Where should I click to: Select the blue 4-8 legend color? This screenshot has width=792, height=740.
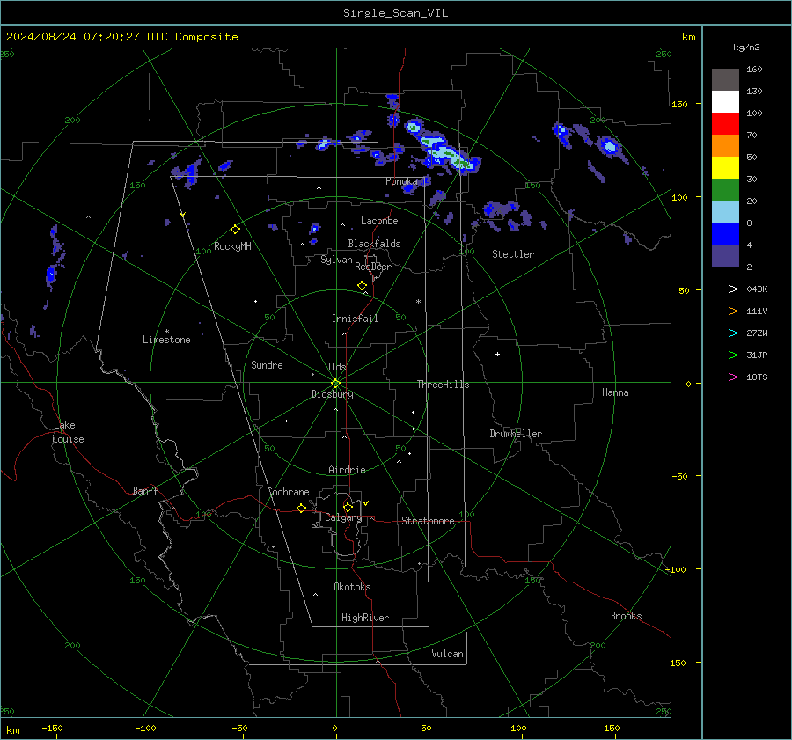click(725, 233)
